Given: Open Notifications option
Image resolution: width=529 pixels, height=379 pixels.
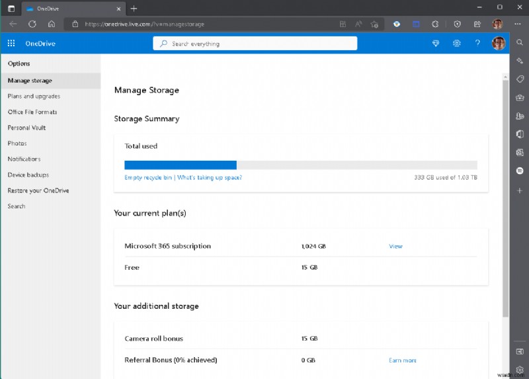Looking at the screenshot, I should coord(24,159).
